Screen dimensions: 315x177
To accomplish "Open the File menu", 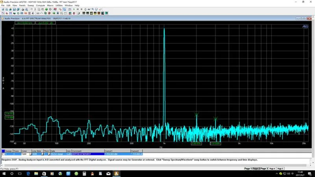I will pyautogui.click(x=3, y=6).
